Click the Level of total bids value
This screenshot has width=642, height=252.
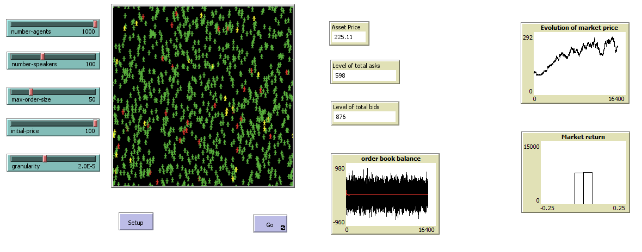[363, 116]
